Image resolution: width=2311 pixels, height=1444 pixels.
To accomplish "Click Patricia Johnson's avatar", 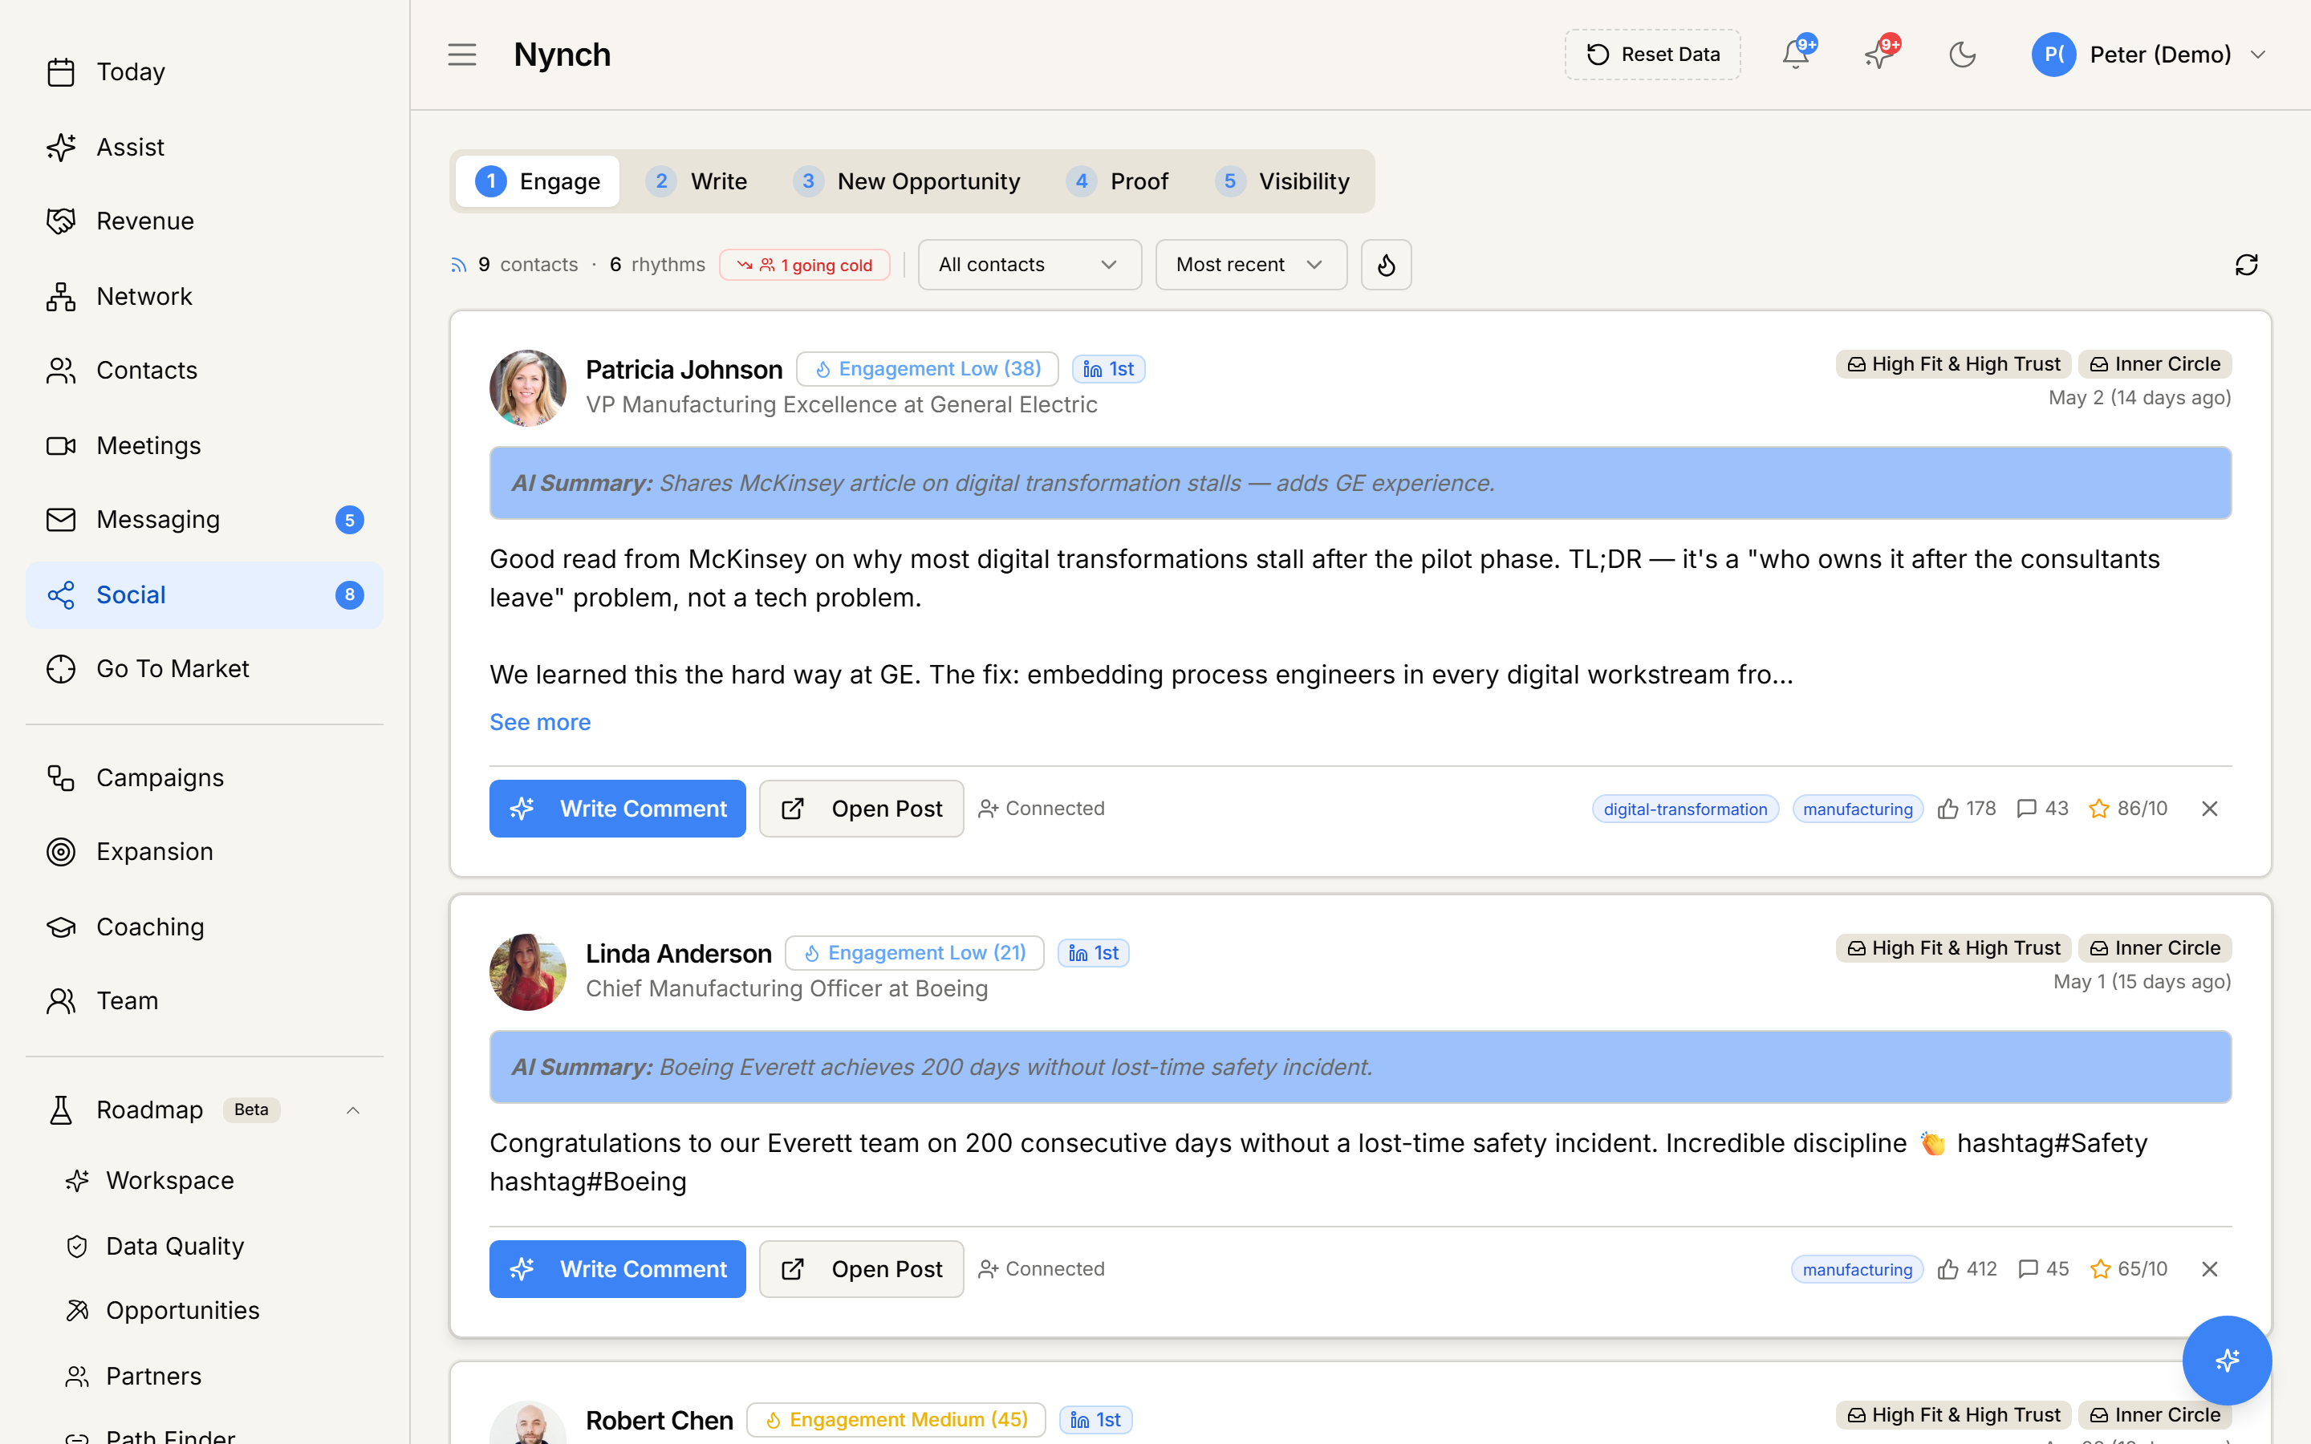I will [x=527, y=387].
